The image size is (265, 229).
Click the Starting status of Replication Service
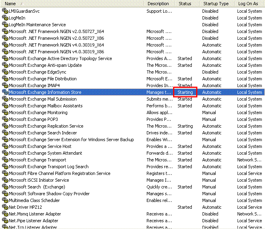click(185, 126)
